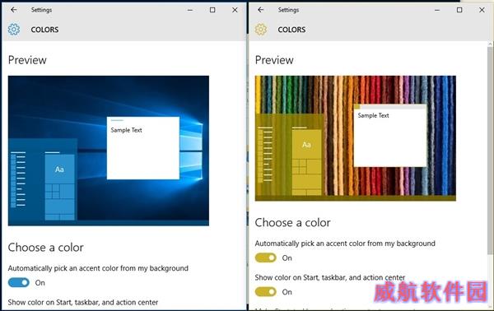Click the blue Windows wallpaper preview

point(109,151)
